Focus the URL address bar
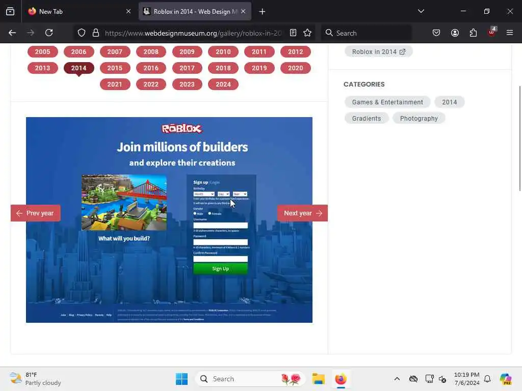Viewport: 522px width, 391px height. click(193, 33)
